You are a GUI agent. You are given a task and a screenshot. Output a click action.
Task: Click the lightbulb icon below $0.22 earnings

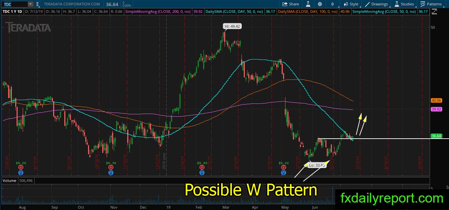283,172
